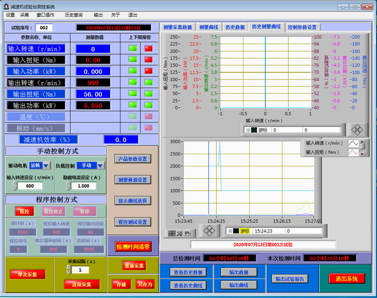Toggle the red alarm indicator for 输入转速

[148, 48]
